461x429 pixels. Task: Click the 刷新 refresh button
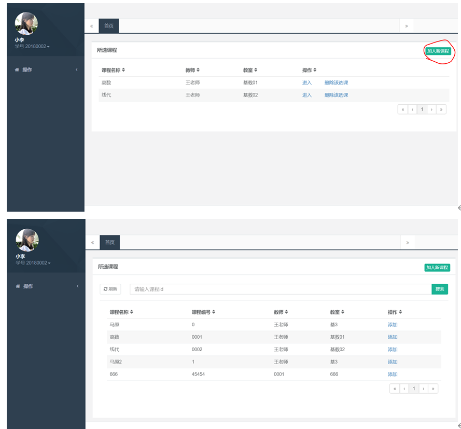[110, 289]
